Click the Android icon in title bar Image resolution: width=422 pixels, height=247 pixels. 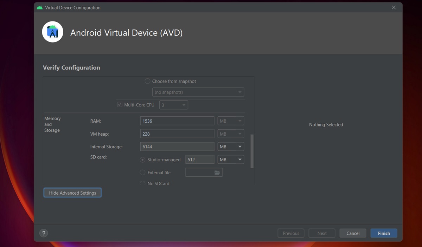click(40, 8)
